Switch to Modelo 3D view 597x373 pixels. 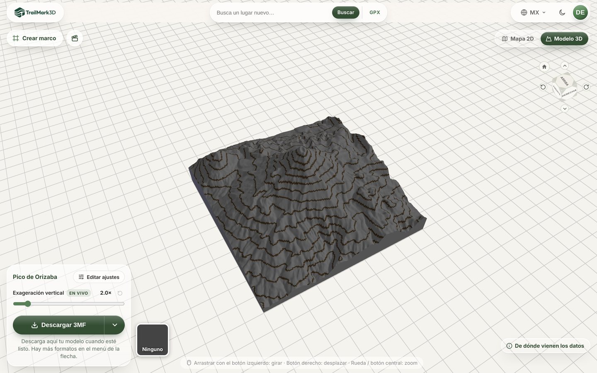[x=564, y=39]
